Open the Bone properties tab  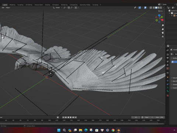click(168, 91)
